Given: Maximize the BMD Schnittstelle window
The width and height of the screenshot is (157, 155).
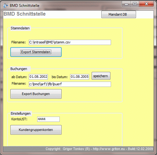Looking at the screenshot, I should click(135, 4).
